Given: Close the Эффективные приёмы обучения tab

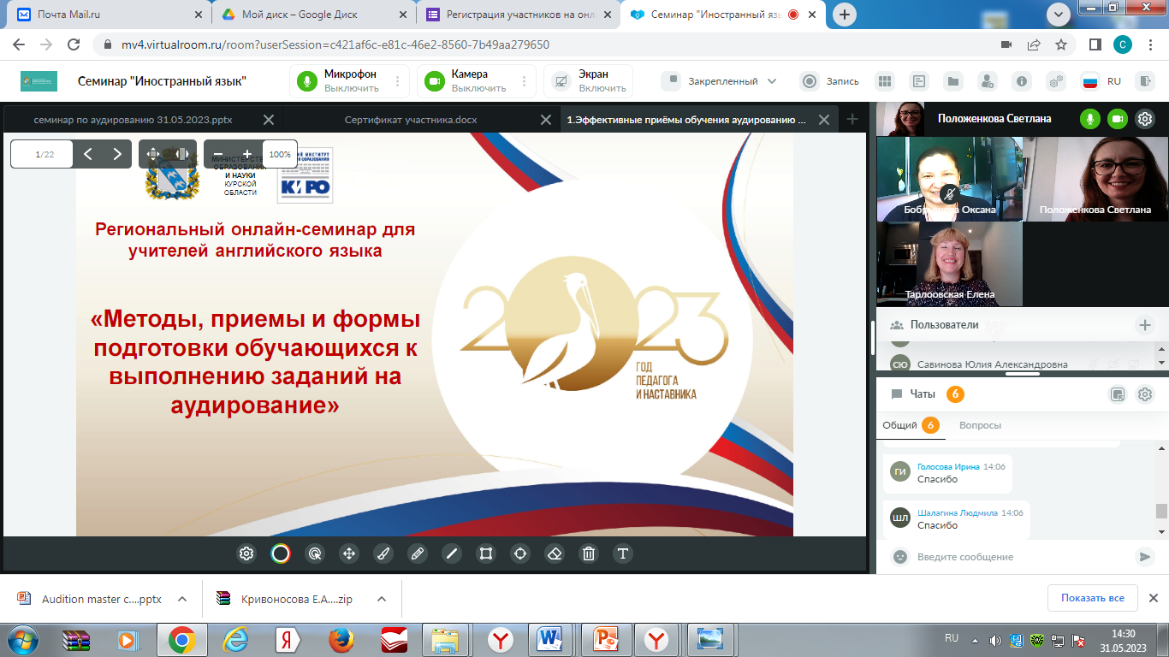Looking at the screenshot, I should [x=824, y=120].
